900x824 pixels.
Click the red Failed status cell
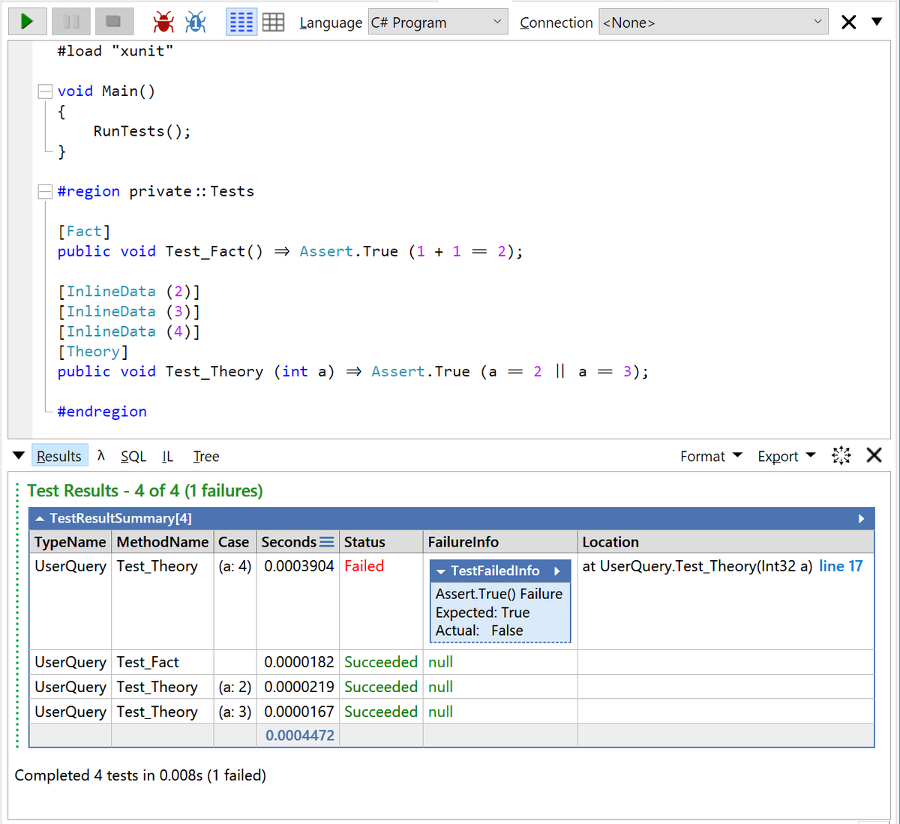pos(364,566)
